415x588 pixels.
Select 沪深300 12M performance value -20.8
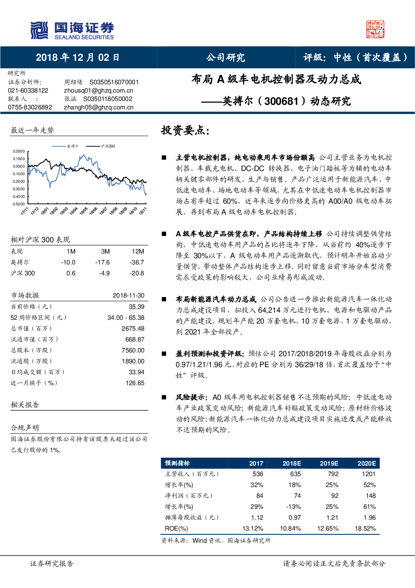point(137,273)
